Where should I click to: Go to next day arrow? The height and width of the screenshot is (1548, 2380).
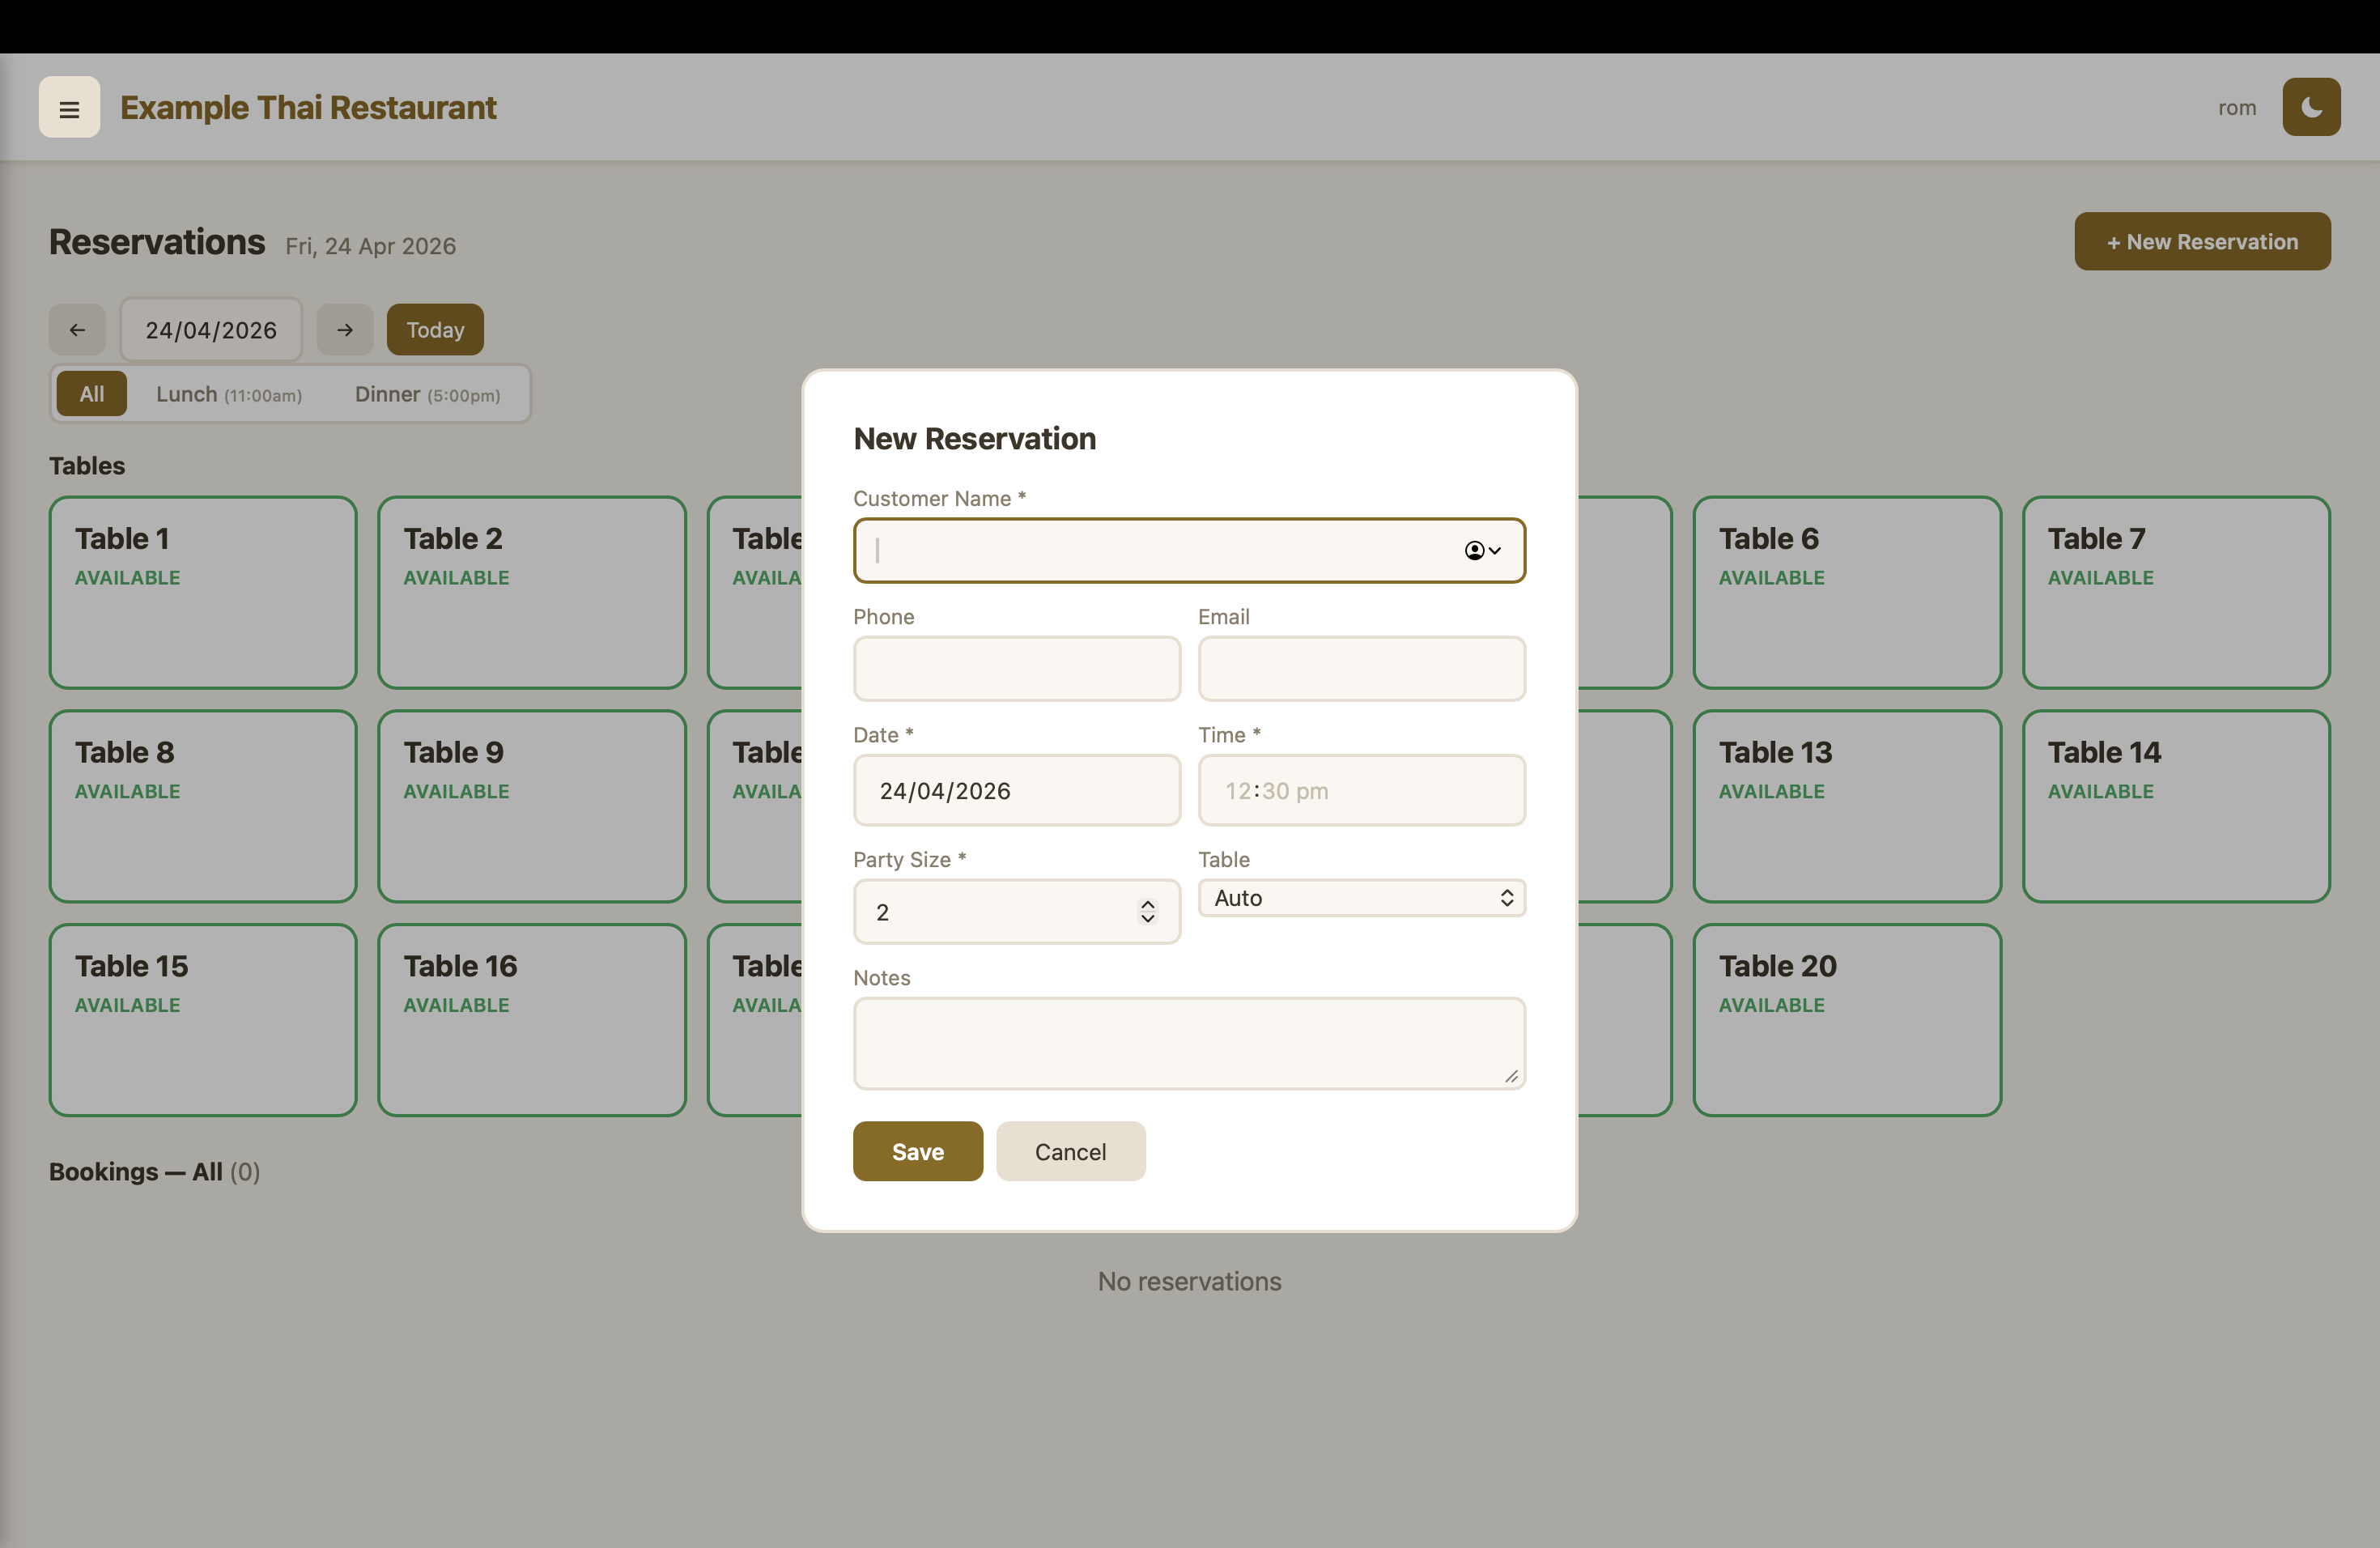[x=345, y=330]
